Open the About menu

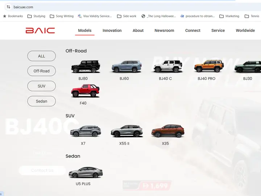138,30
